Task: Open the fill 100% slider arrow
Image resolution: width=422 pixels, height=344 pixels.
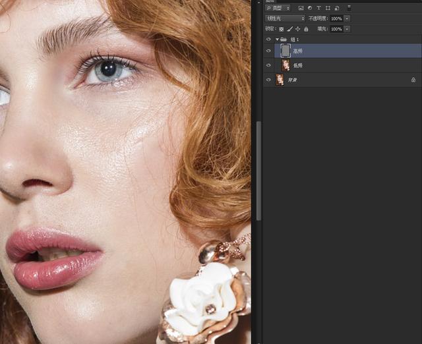Action: [x=347, y=29]
